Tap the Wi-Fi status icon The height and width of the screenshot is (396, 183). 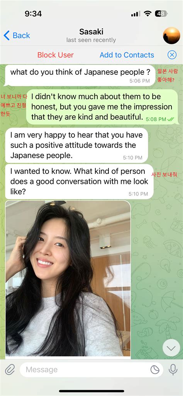pos(147,14)
